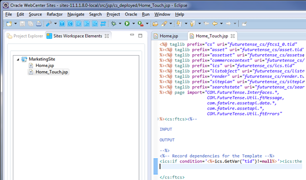Image resolution: width=306 pixels, height=180 pixels.
Task: Open the File menu
Action: point(9,14)
